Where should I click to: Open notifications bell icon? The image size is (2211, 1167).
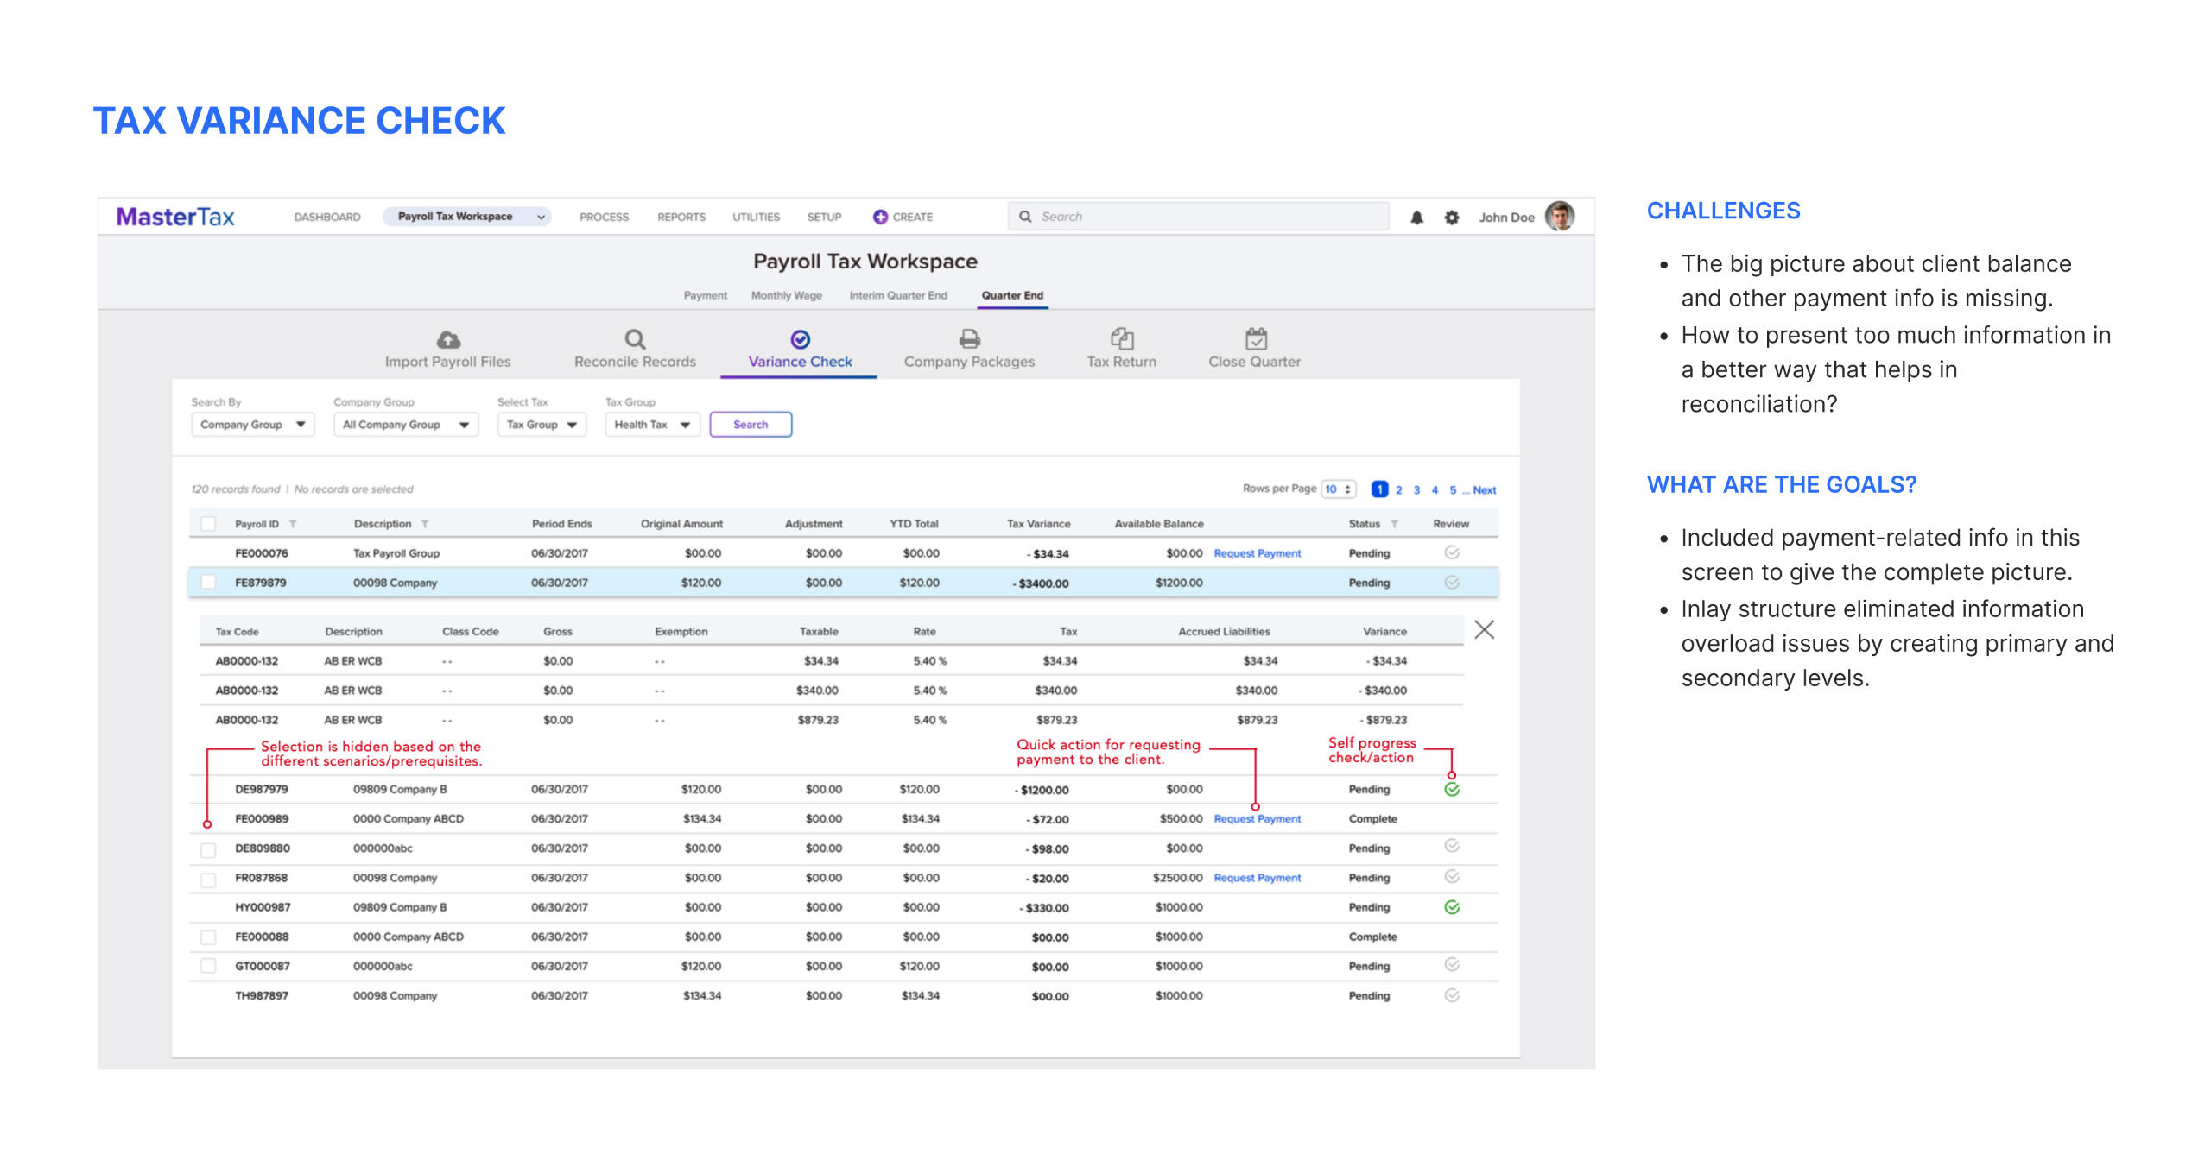pos(1416,218)
